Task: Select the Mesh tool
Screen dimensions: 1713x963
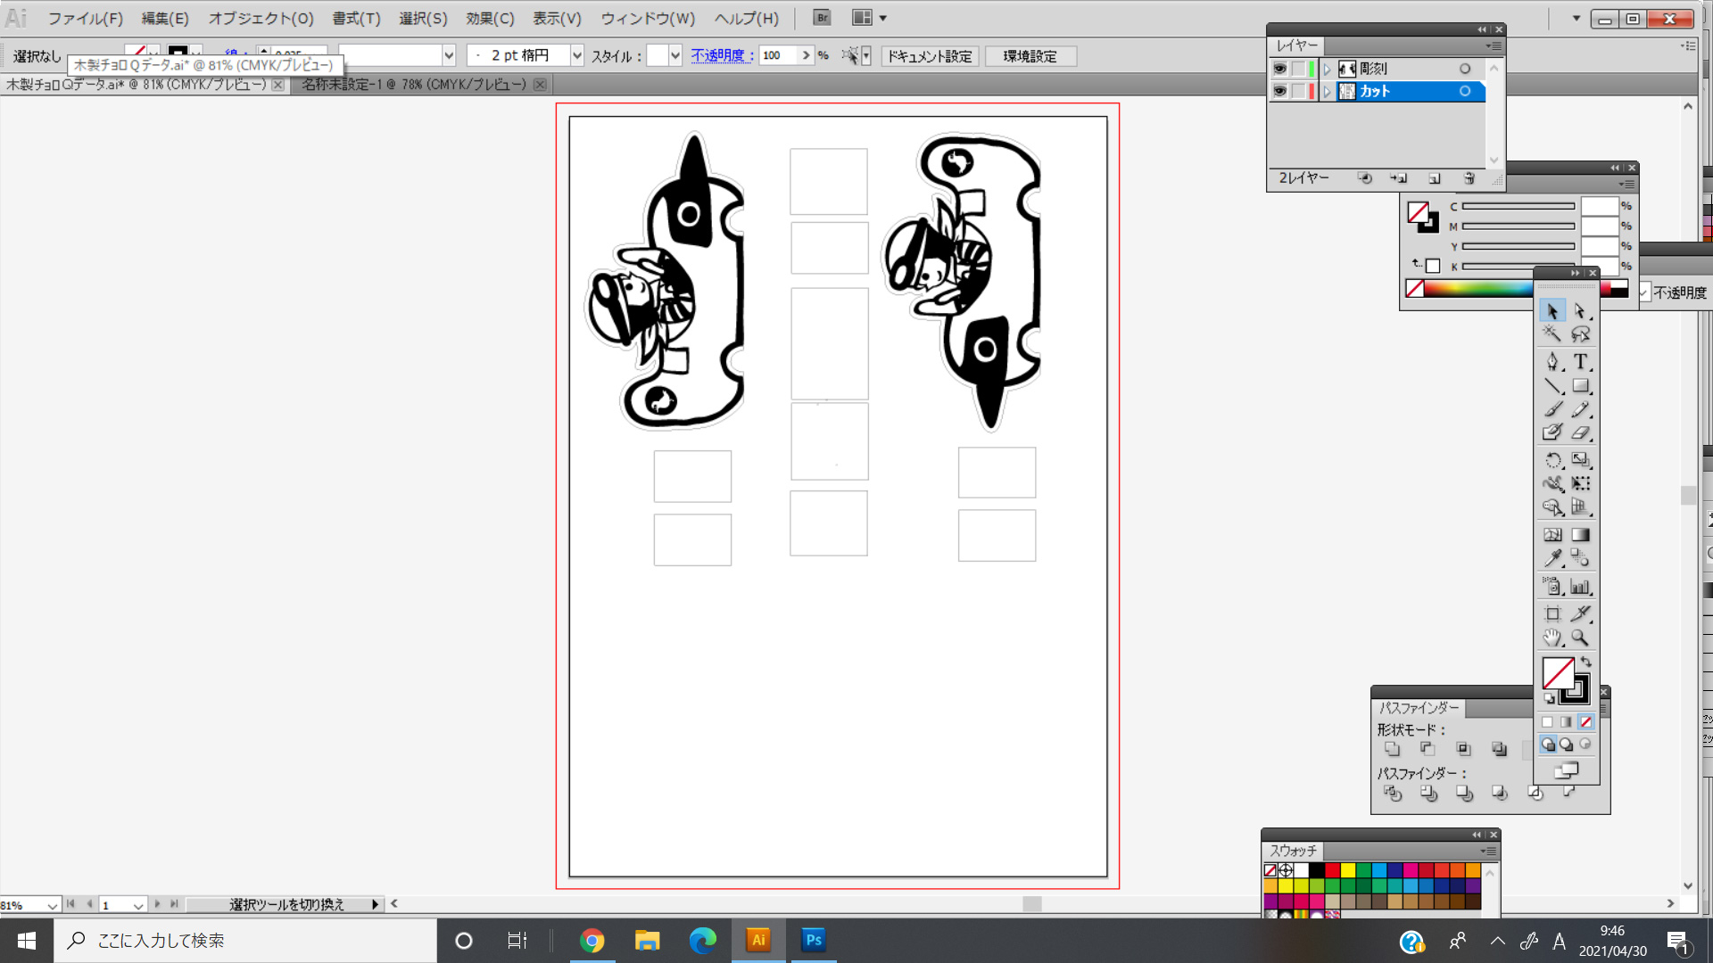Action: pos(1552,535)
